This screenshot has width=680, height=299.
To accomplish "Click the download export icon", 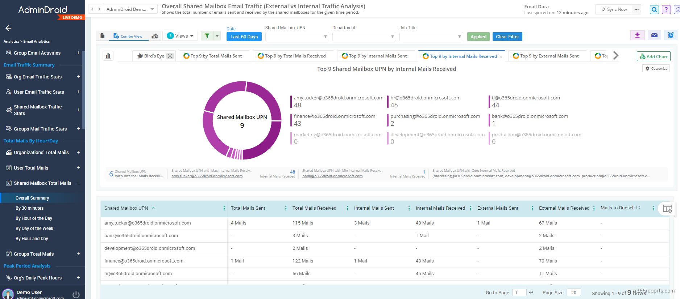I will click(637, 35).
